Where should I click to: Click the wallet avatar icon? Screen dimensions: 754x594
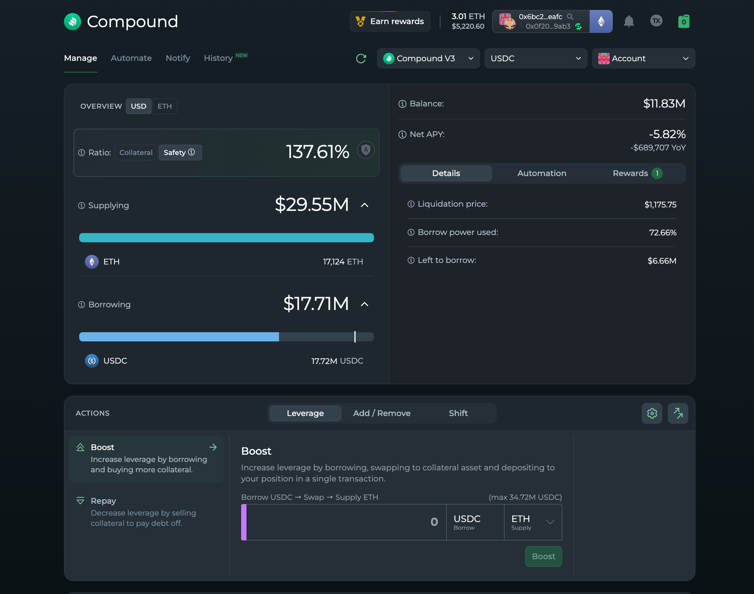click(x=507, y=21)
